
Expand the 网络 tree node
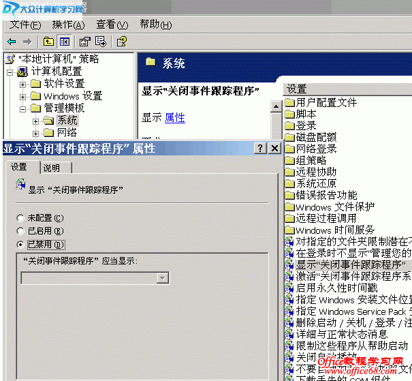point(35,134)
